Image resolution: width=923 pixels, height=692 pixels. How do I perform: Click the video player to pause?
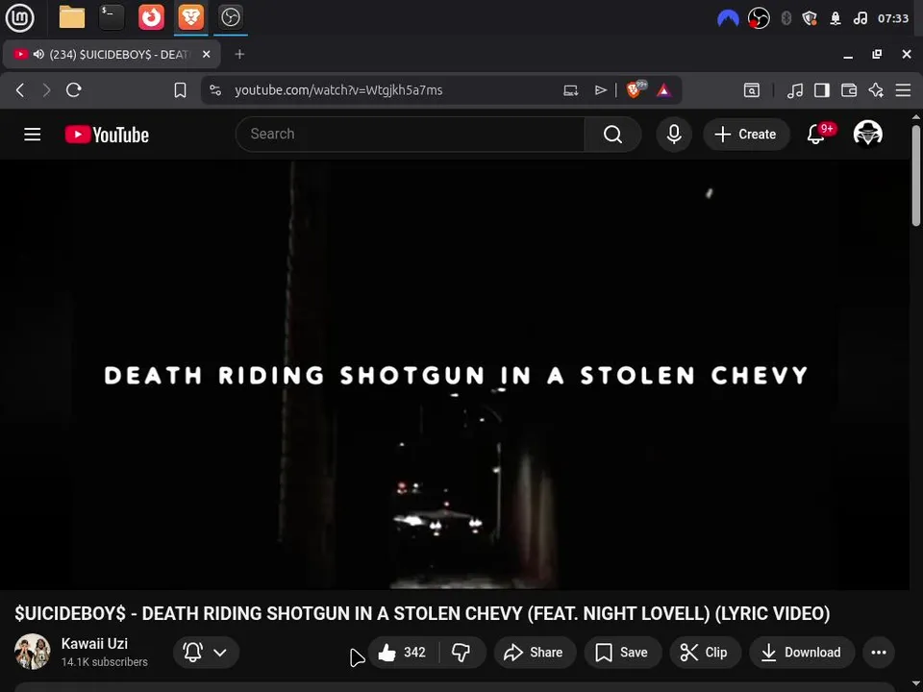pyautogui.click(x=455, y=374)
